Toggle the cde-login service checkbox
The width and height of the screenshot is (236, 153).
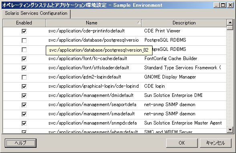click(24, 87)
